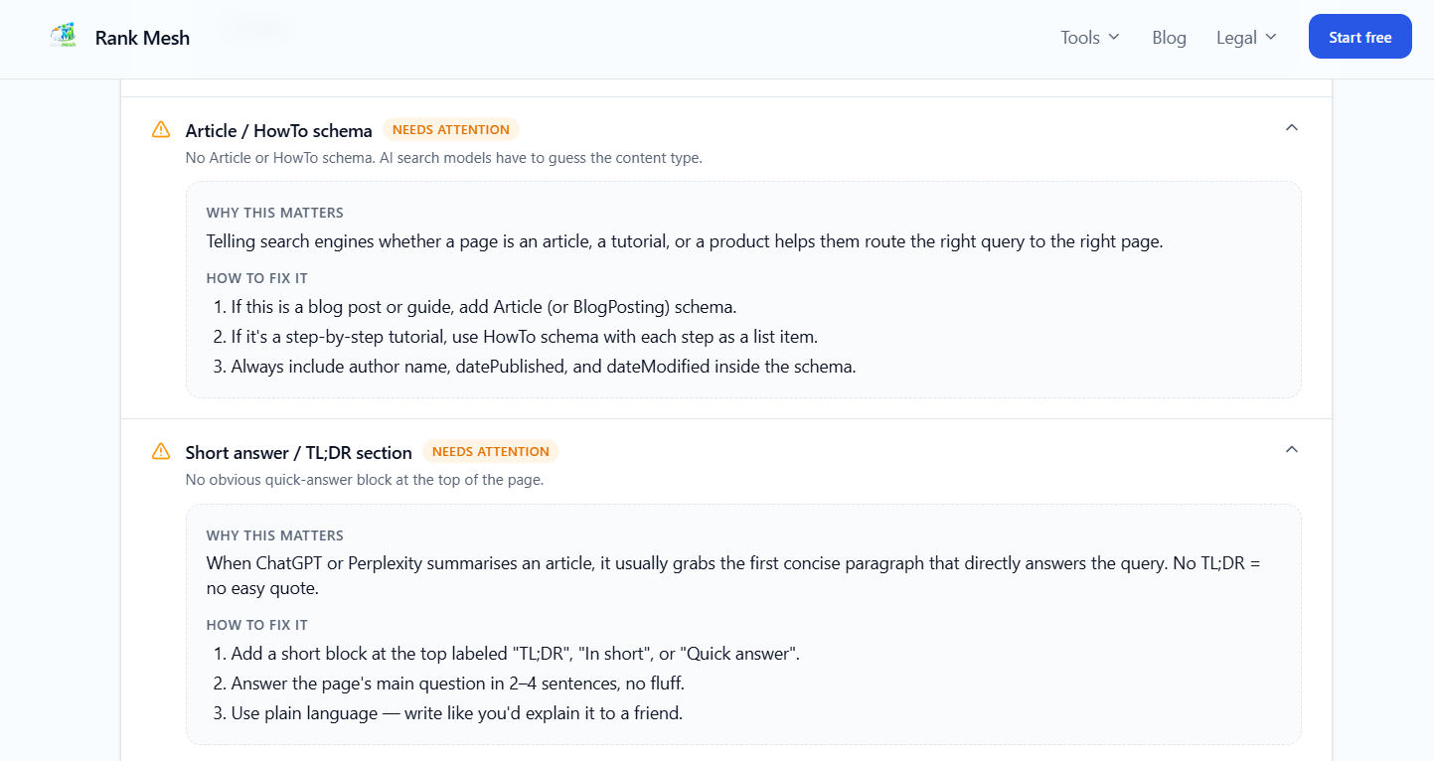Image resolution: width=1434 pixels, height=761 pixels.
Task: Select the Short answer / TL;DR section heading
Action: 298,452
